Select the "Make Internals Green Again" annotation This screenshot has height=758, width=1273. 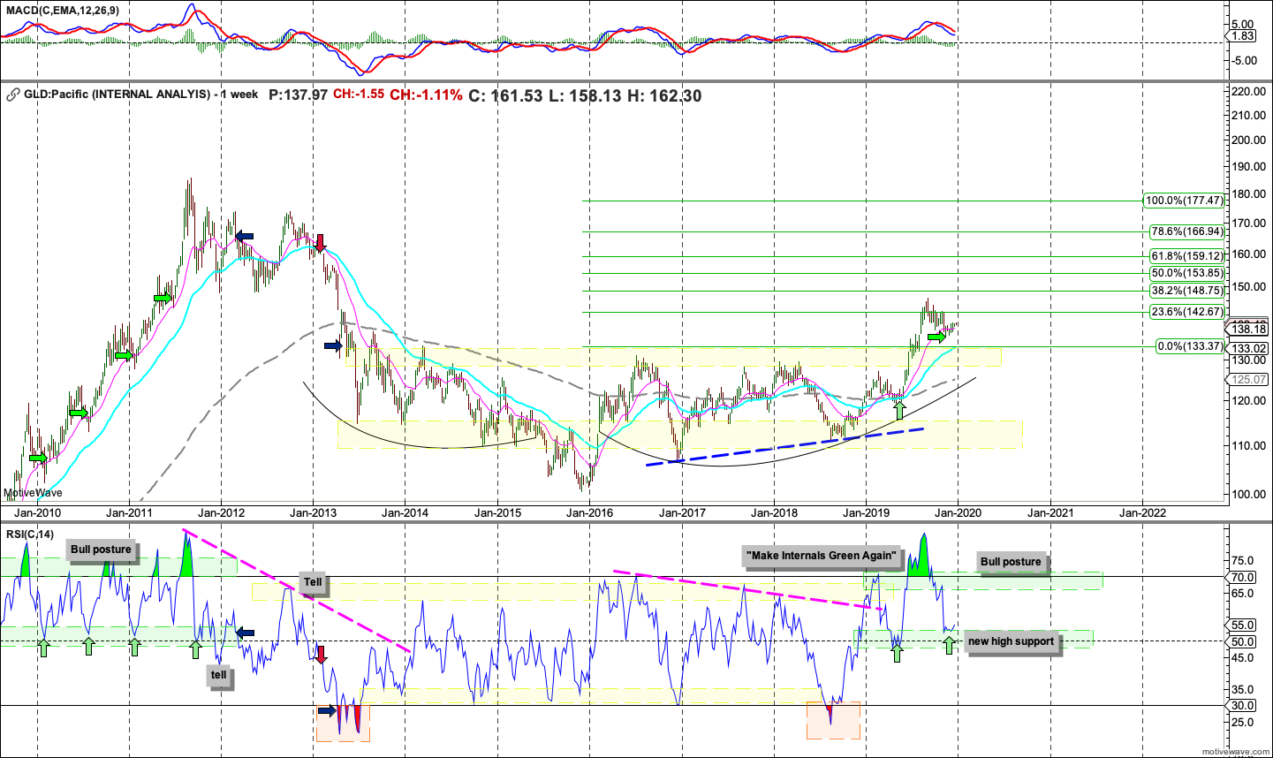tap(822, 556)
